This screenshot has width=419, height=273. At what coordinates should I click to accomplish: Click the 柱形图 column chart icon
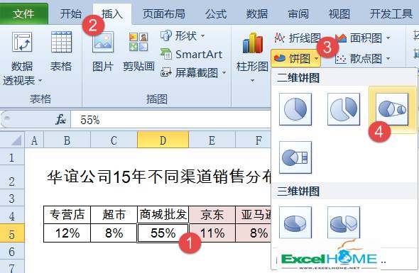(x=253, y=43)
